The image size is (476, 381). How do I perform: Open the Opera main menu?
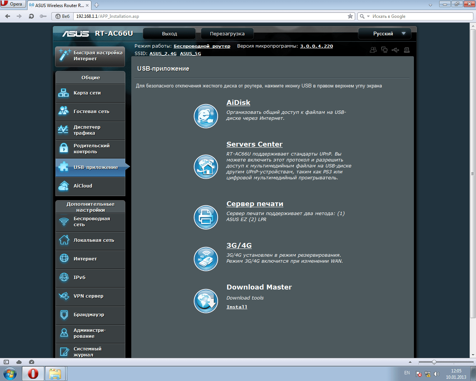(x=12, y=4)
